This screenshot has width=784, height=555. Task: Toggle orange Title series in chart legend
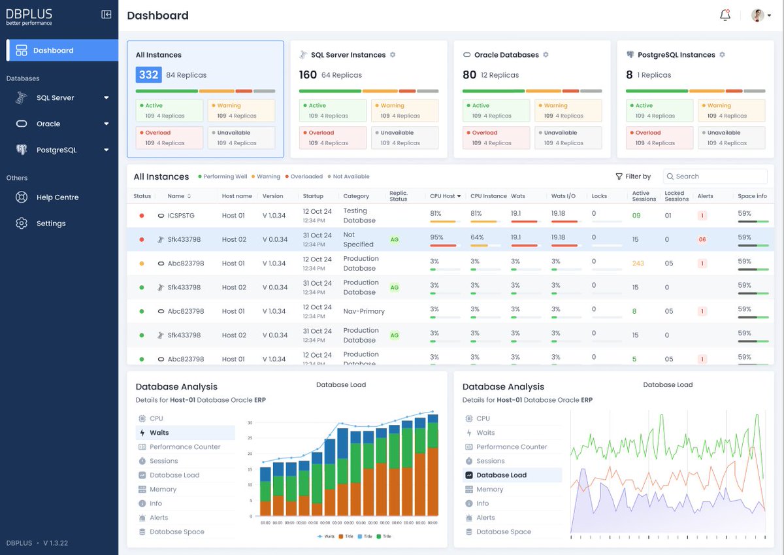(346, 536)
